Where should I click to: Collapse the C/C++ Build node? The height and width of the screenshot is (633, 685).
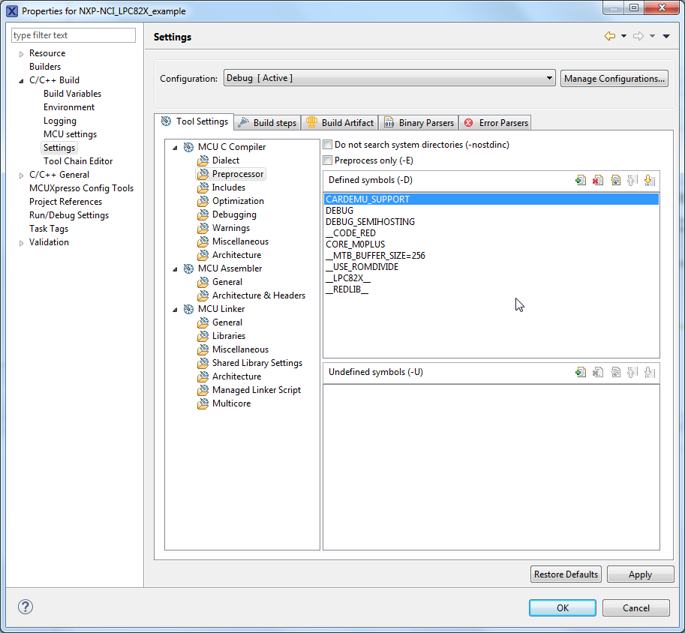(x=21, y=81)
